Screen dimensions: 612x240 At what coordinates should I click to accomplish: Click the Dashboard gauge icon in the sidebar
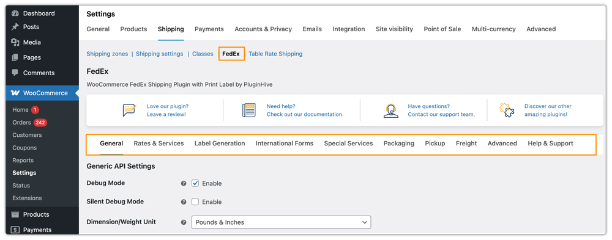coord(15,13)
